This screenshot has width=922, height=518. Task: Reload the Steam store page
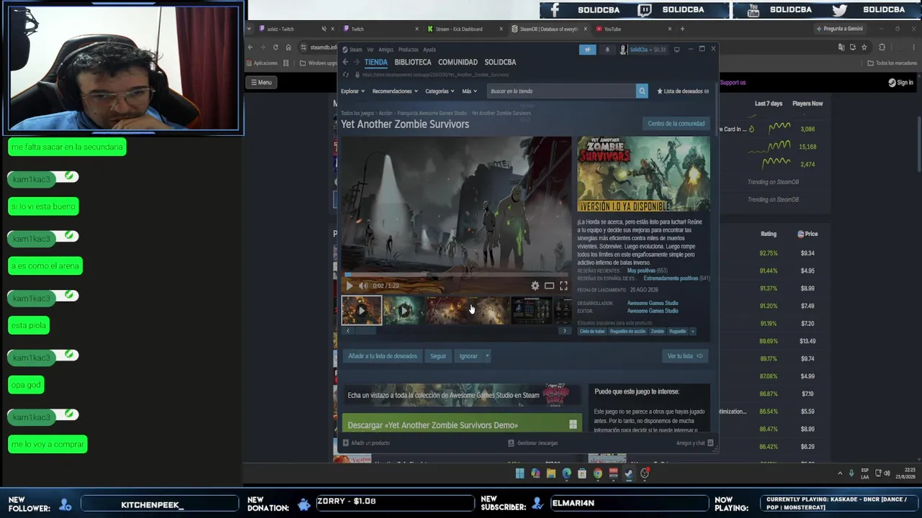click(x=346, y=75)
